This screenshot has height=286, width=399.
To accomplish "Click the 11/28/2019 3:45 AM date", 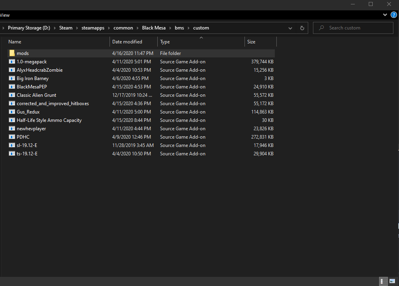I will tap(133, 145).
